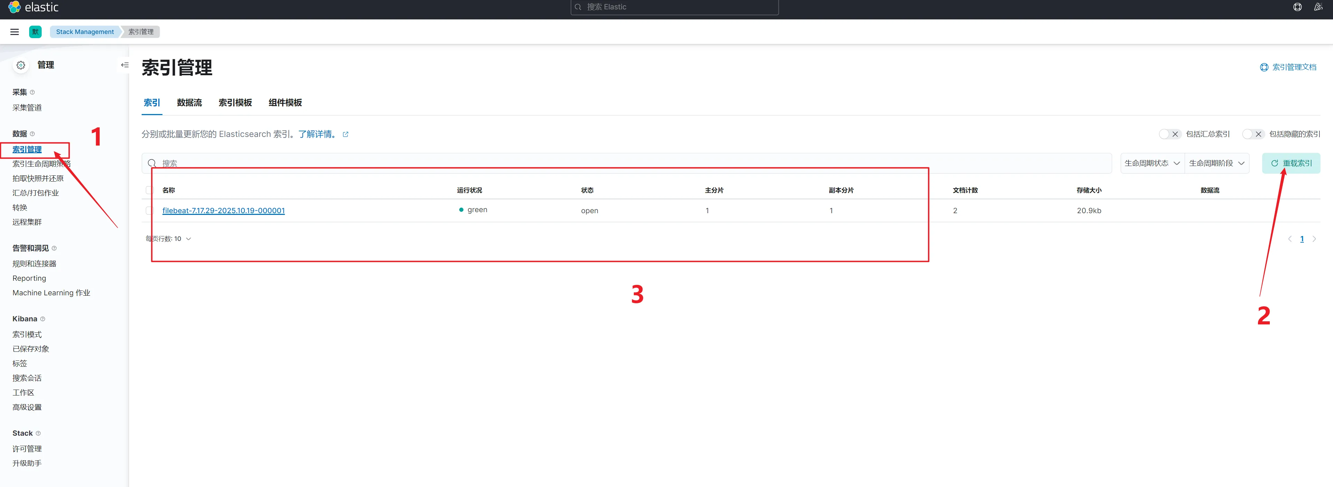Check the filebeat index row checkbox

click(x=150, y=211)
